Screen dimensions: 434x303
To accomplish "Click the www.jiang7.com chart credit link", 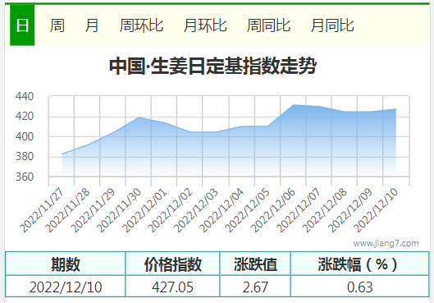I will (x=386, y=243).
